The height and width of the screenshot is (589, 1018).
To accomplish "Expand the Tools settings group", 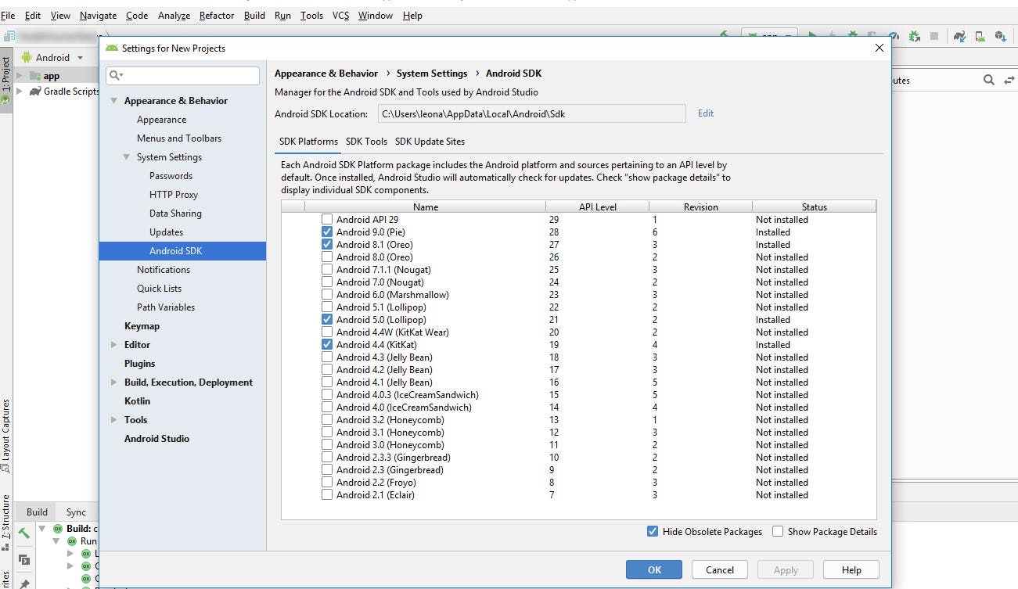I will coord(114,420).
